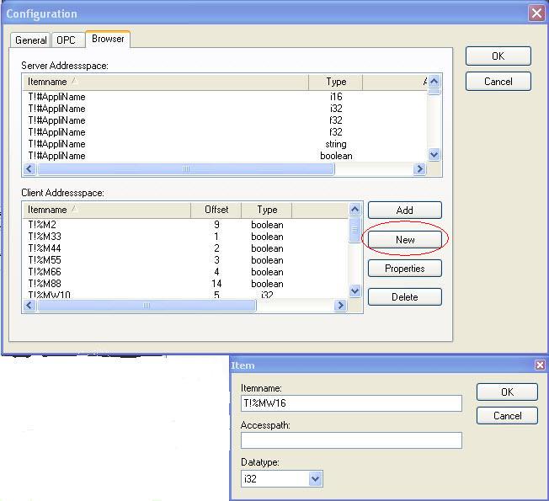This screenshot has height=501, width=549.
Task: Open the OPC tab
Action: pos(66,40)
